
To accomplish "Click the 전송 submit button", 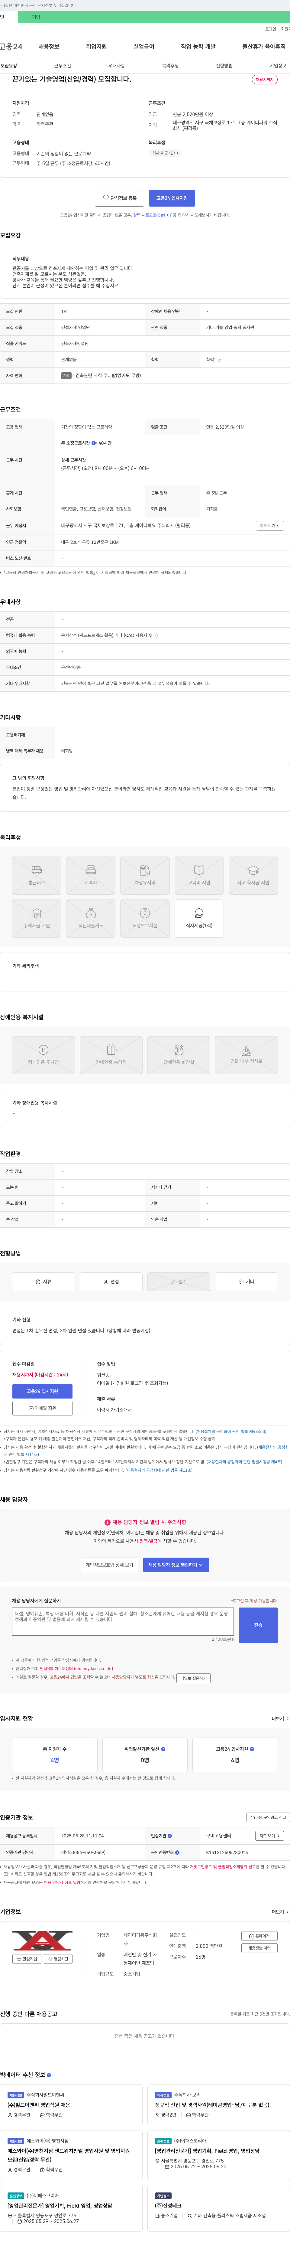I will (x=259, y=1625).
